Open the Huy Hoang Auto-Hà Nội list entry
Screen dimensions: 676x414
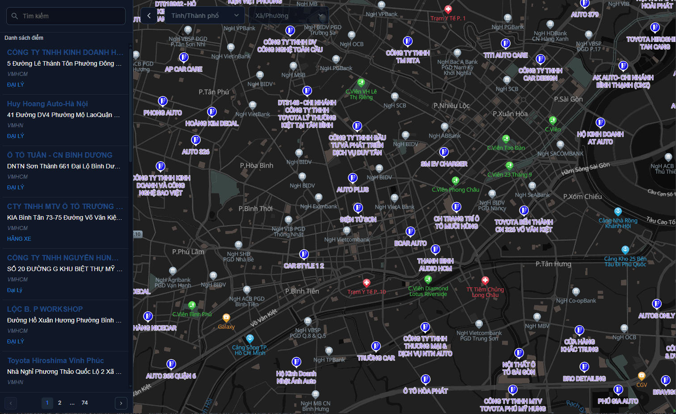[x=66, y=120]
